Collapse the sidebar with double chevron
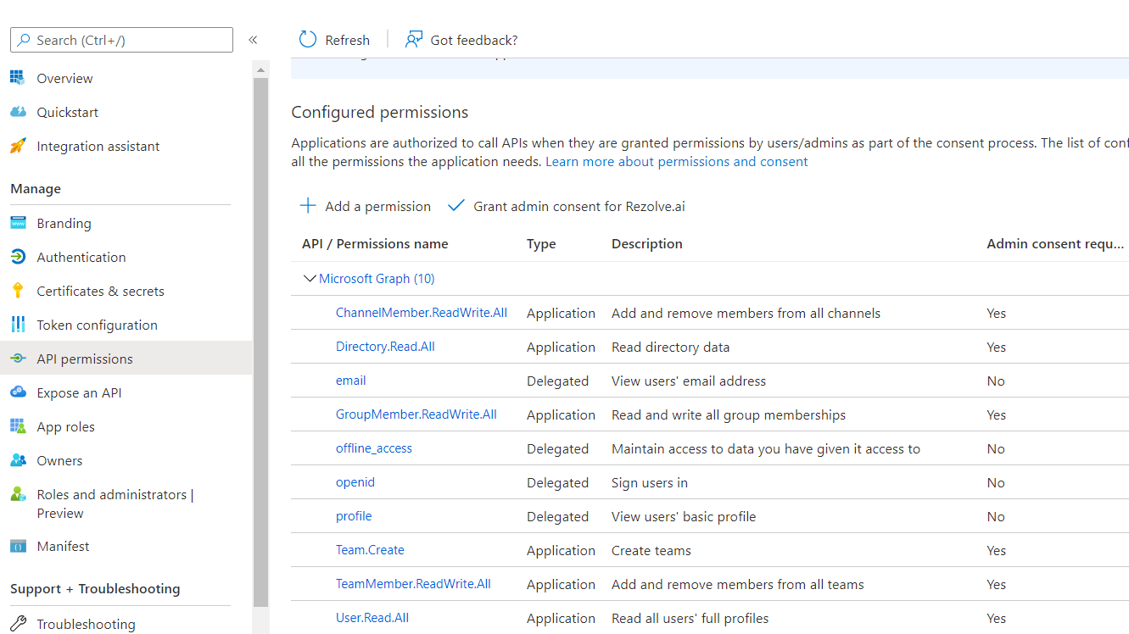This screenshot has height=634, width=1129. pyautogui.click(x=253, y=40)
